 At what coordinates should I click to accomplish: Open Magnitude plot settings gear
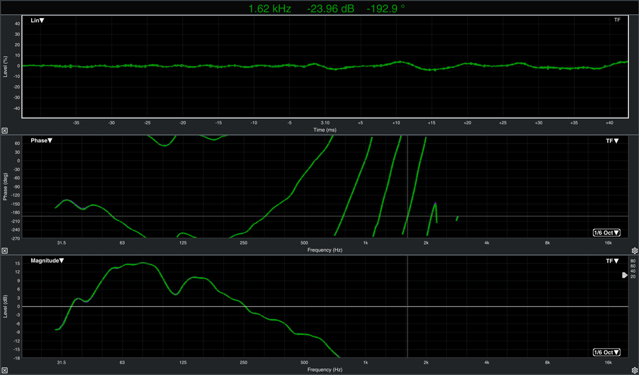(x=634, y=370)
